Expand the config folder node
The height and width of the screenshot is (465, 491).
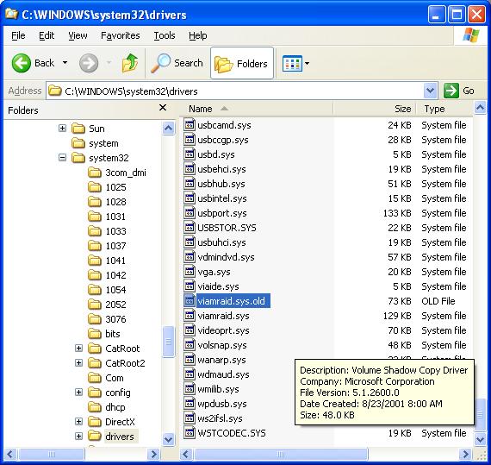(79, 393)
